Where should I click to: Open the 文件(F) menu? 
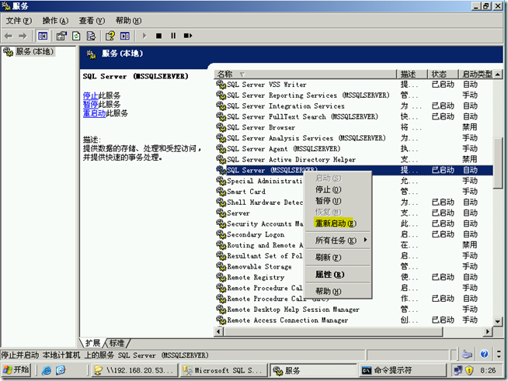[x=19, y=21]
